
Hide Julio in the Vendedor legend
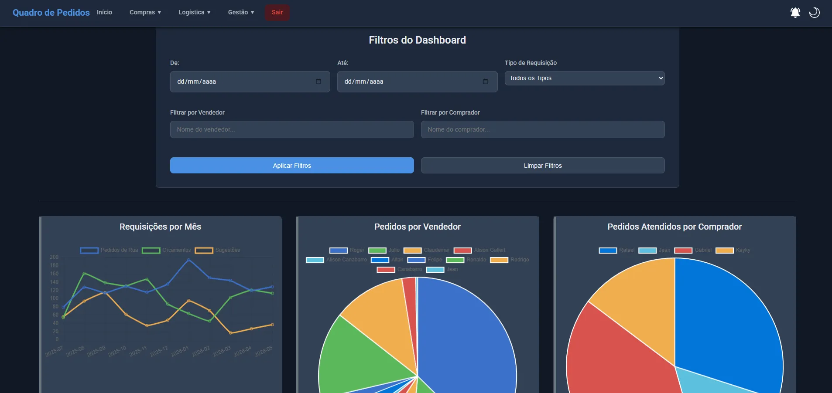pyautogui.click(x=384, y=250)
